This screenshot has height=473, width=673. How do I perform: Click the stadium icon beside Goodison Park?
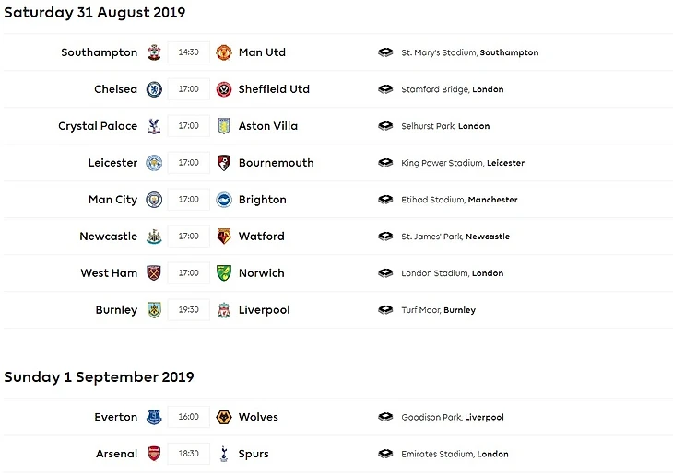pos(385,417)
